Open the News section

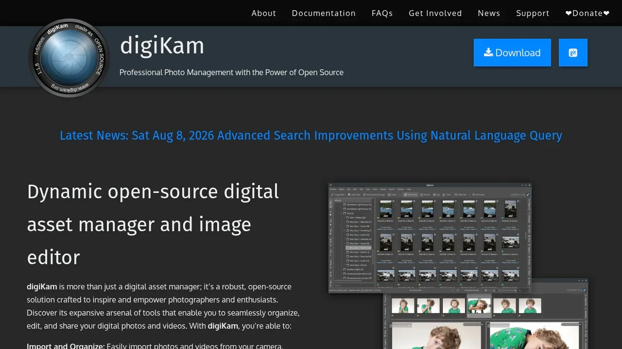click(x=489, y=13)
